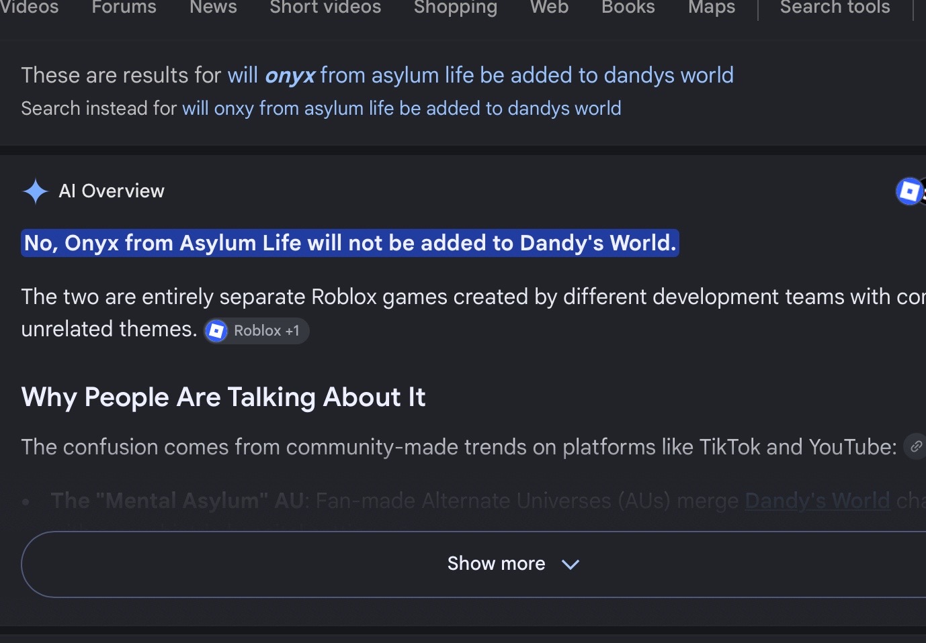Open the Roblox source icon beside AI Overview

909,191
